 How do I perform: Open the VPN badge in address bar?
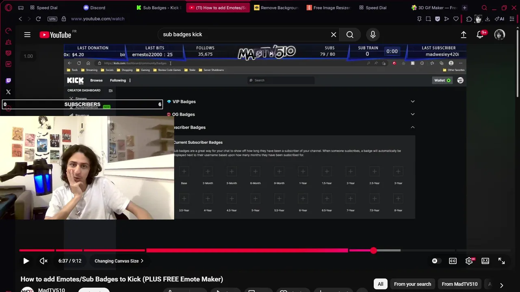coord(52,19)
